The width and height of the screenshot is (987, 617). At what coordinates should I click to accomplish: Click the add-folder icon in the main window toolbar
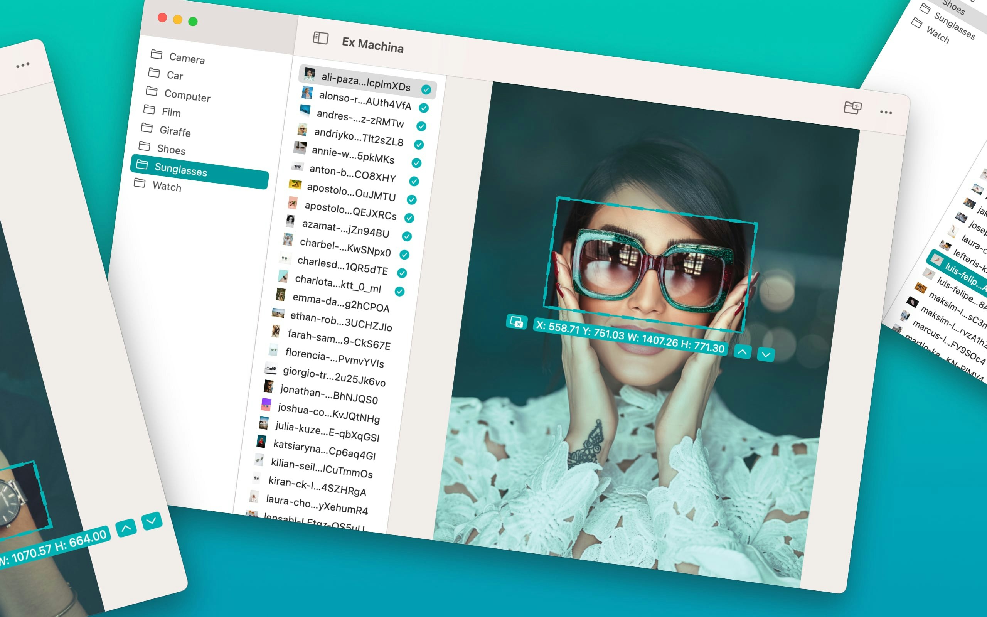pyautogui.click(x=852, y=108)
